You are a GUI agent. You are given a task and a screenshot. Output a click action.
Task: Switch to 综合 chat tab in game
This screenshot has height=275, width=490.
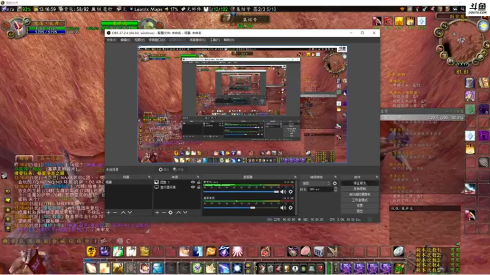[24, 158]
